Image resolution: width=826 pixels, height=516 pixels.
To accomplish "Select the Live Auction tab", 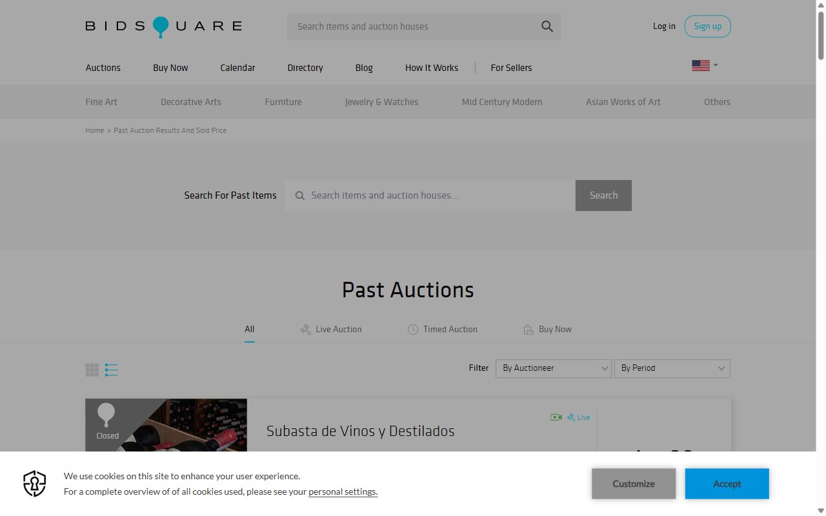I will point(331,329).
